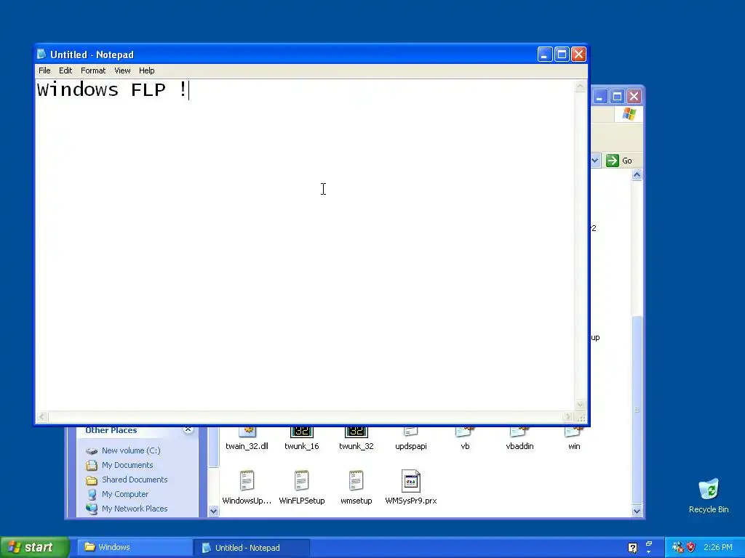Maximize the Notepad window
Viewport: 745px width, 558px height.
coord(562,54)
